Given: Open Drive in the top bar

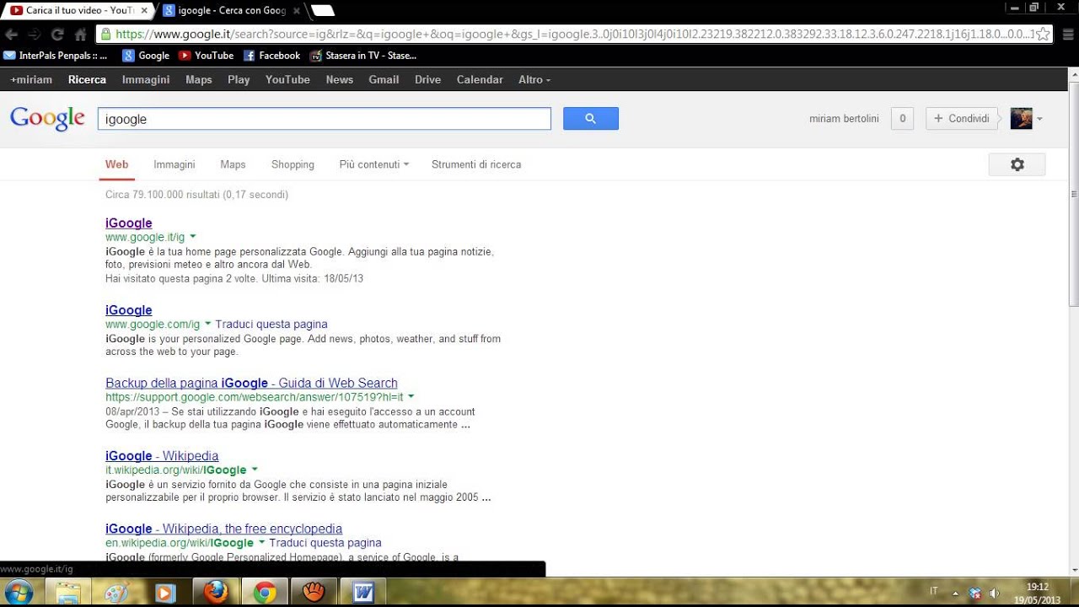Looking at the screenshot, I should 428,79.
